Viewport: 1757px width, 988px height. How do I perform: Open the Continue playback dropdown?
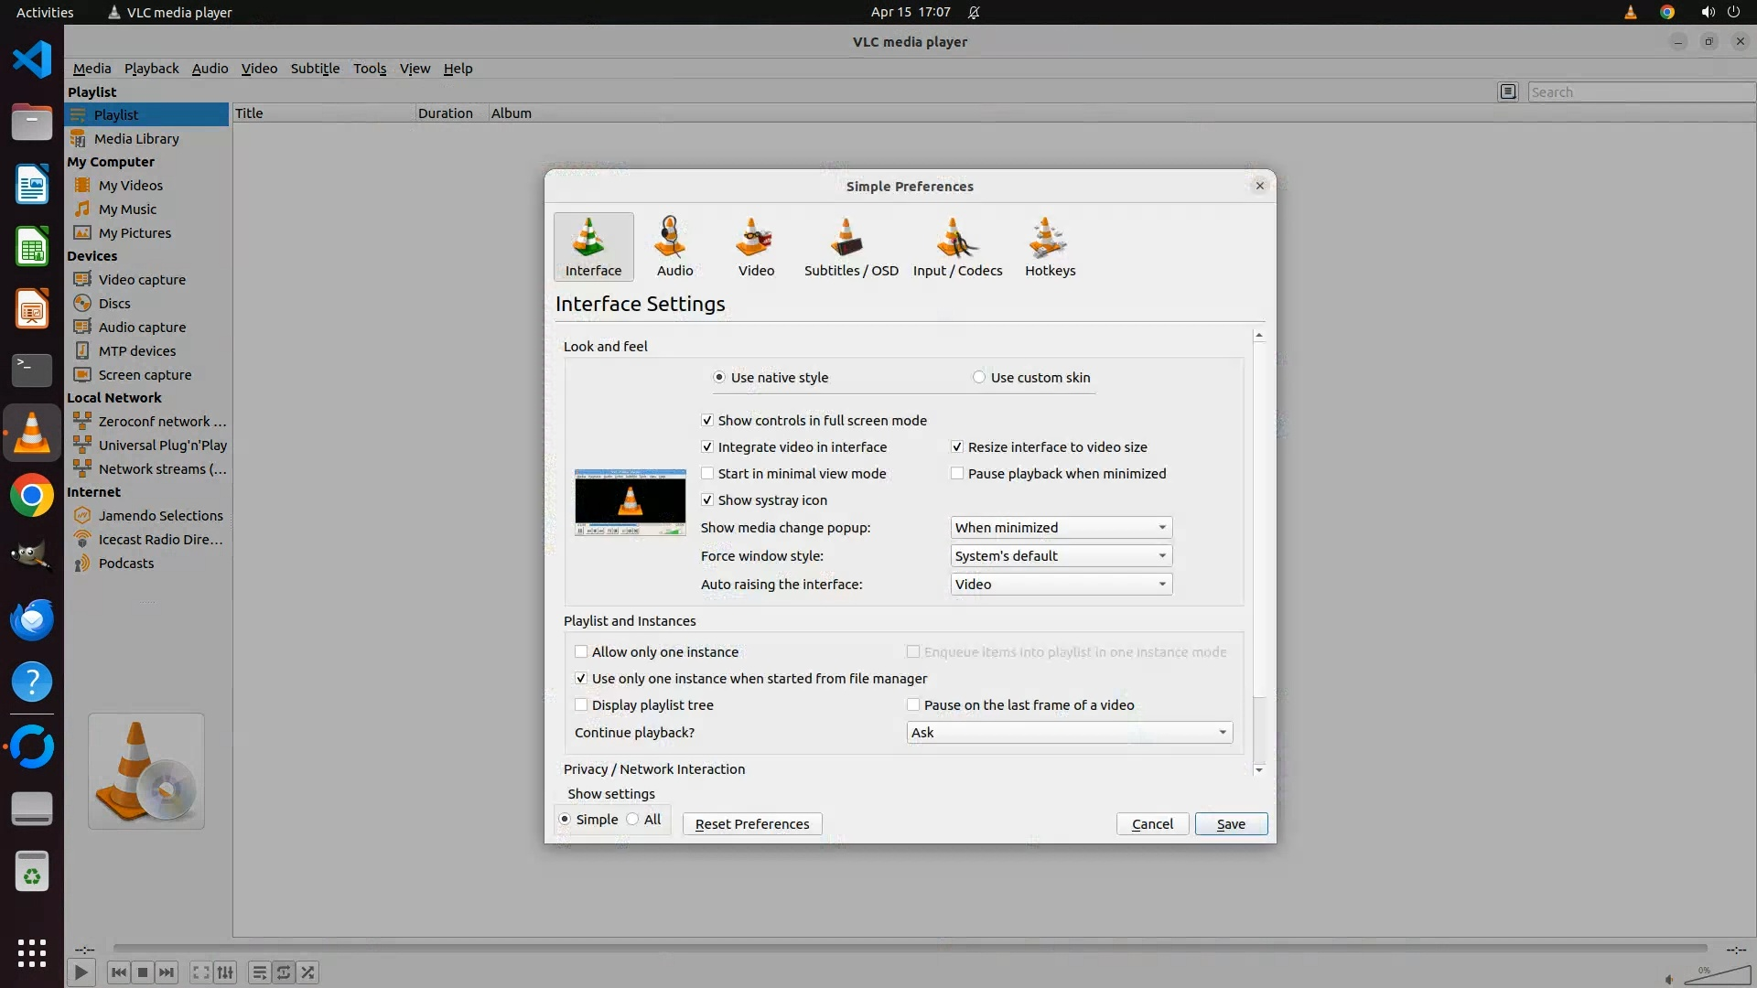click(1069, 733)
